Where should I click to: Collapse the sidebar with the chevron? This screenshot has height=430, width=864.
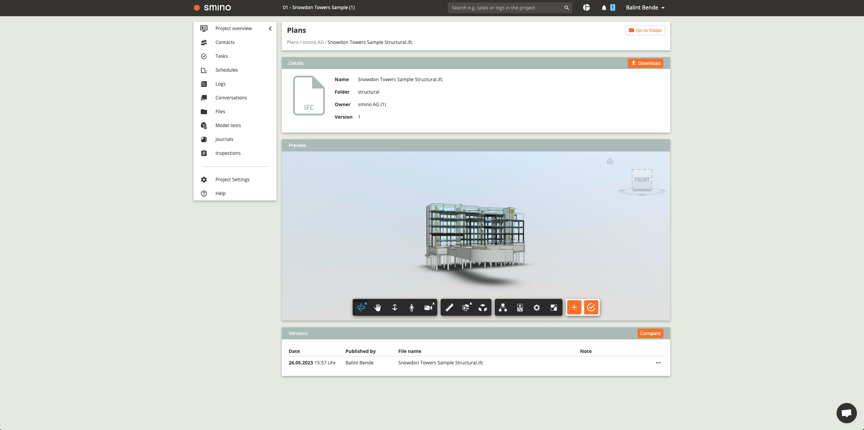[270, 28]
